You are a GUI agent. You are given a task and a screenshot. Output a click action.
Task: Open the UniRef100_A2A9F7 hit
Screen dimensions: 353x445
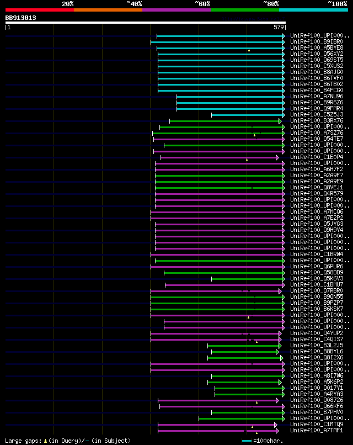[x=317, y=176]
